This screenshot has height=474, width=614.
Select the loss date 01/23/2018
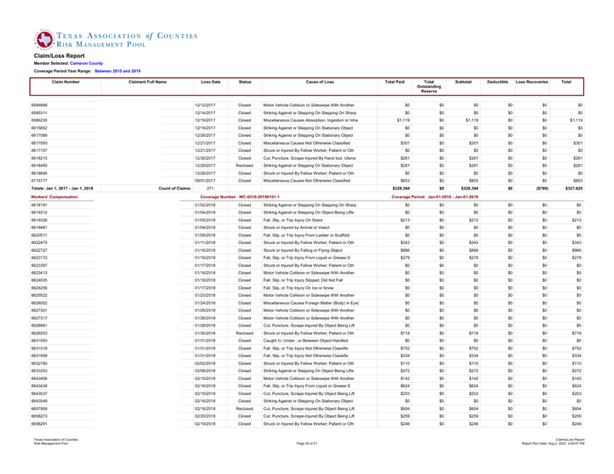click(x=204, y=295)
